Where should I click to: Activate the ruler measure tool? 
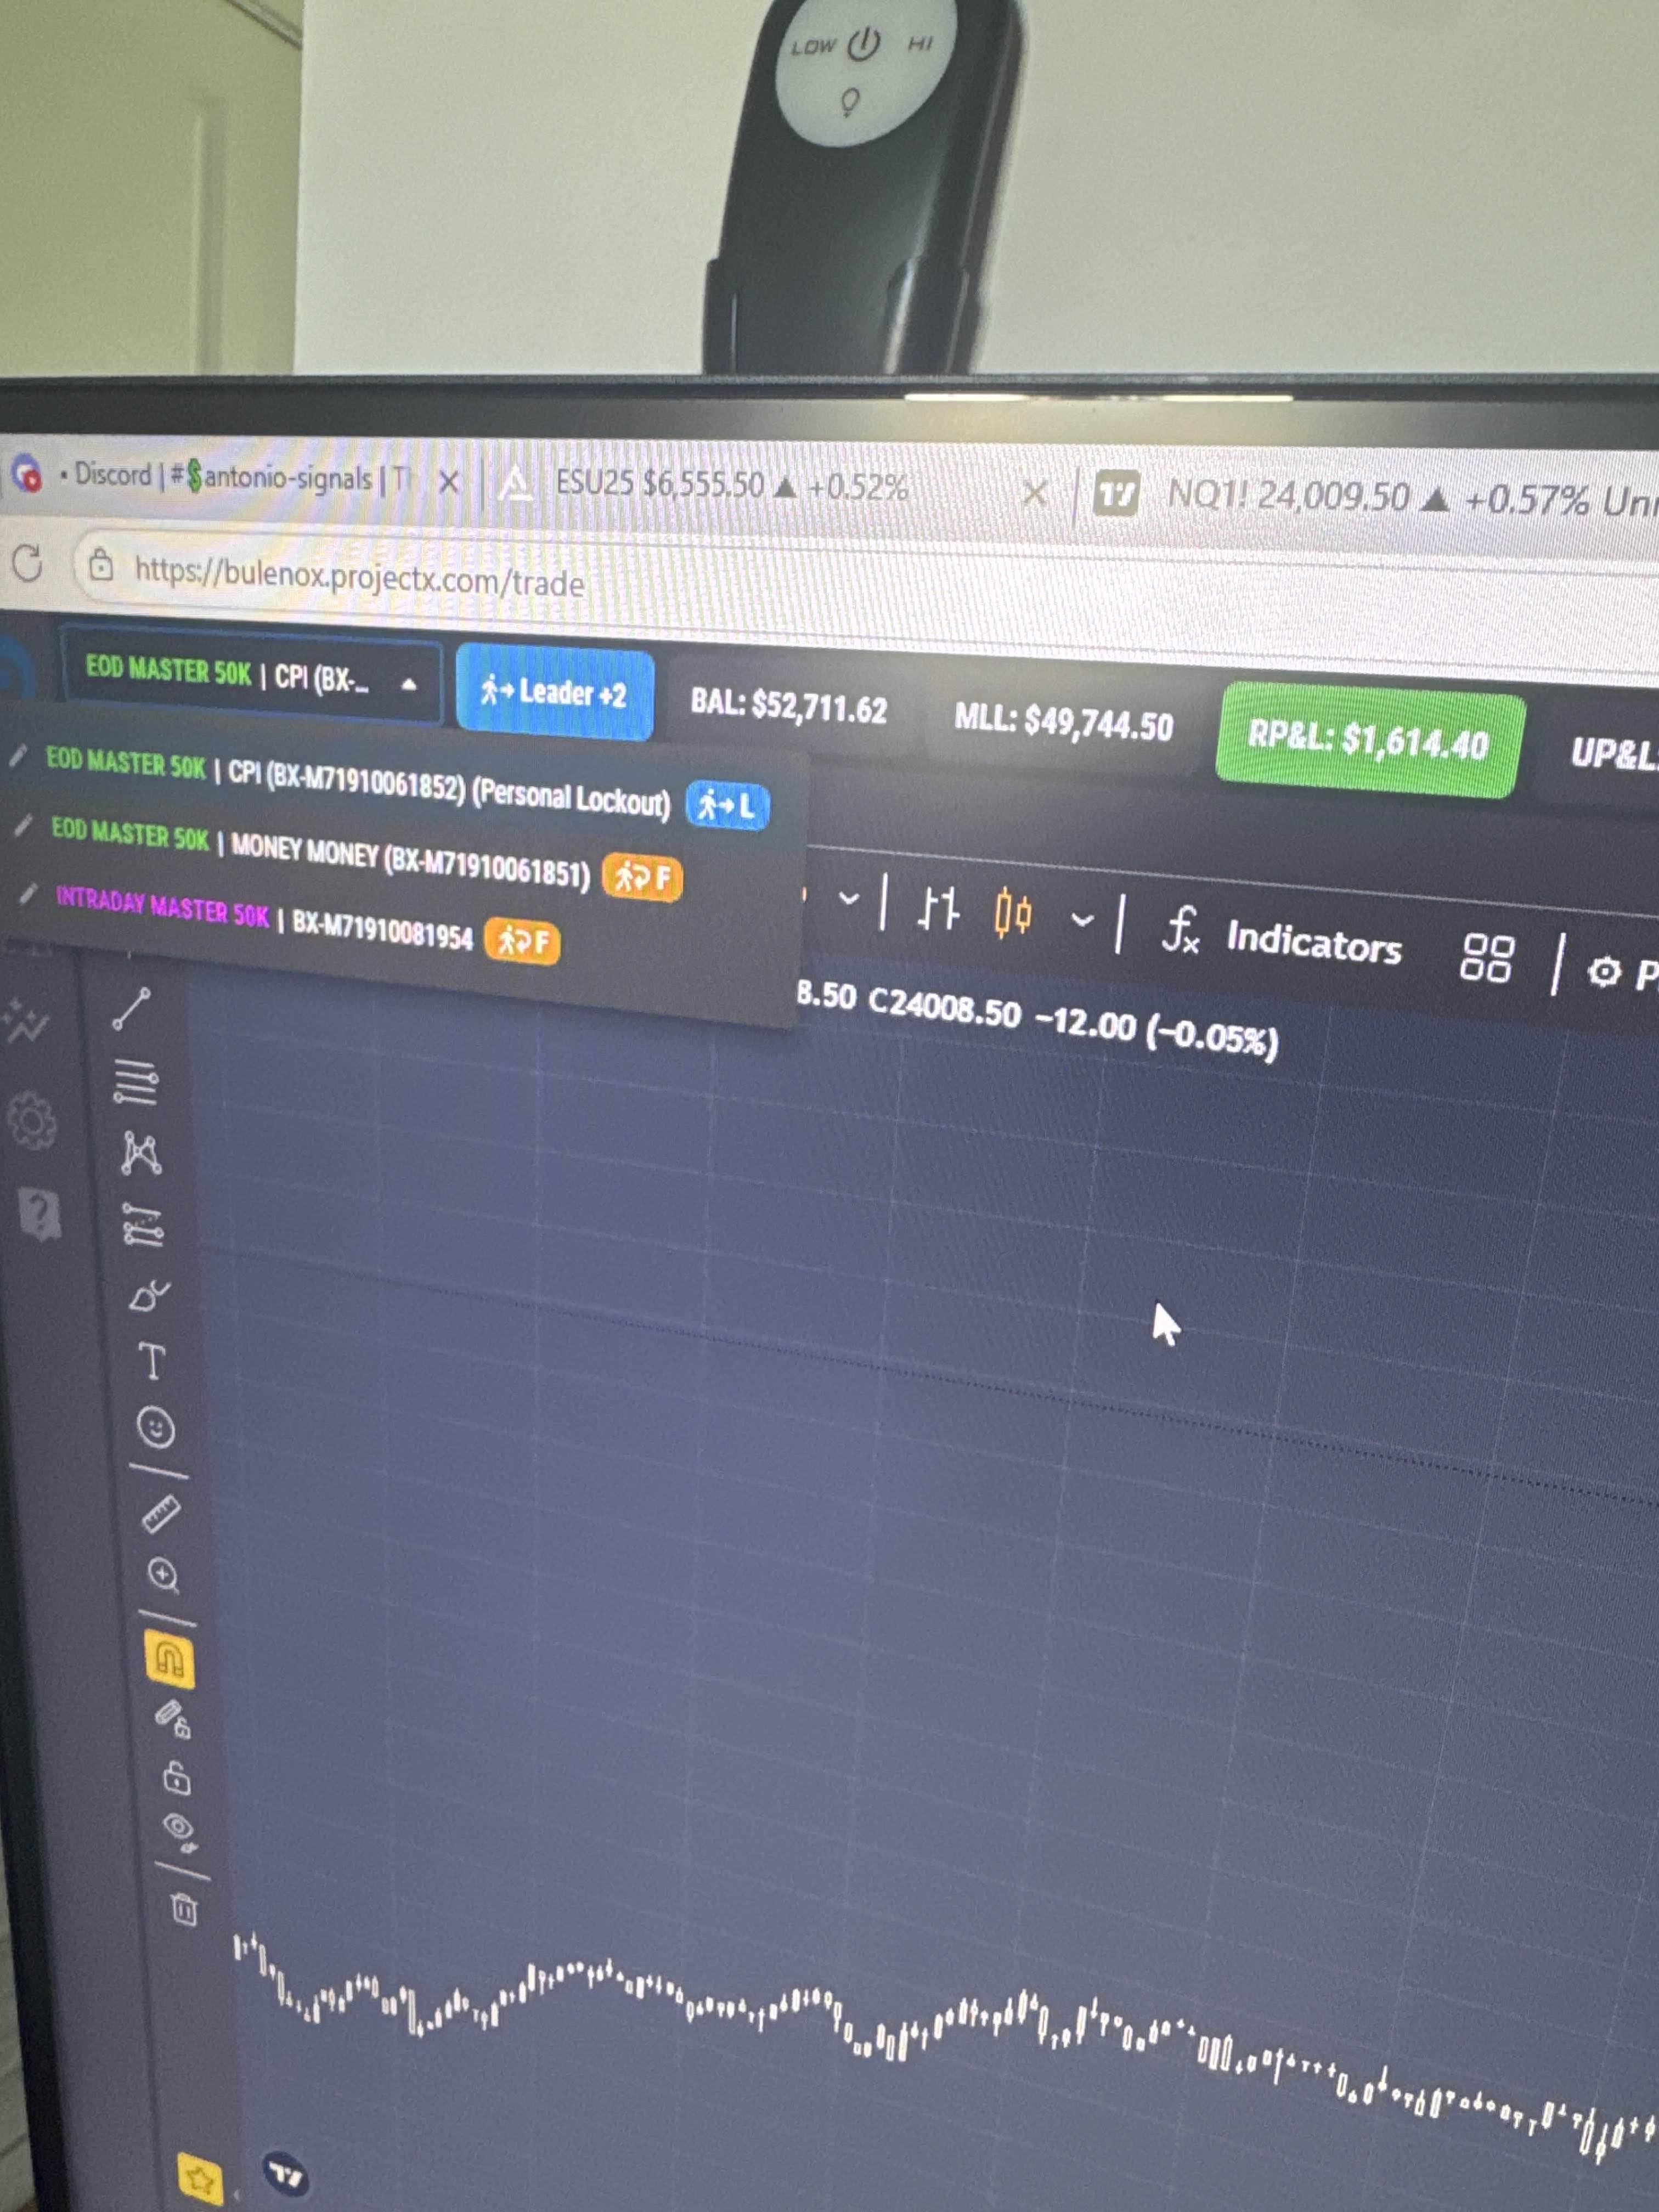click(161, 1514)
